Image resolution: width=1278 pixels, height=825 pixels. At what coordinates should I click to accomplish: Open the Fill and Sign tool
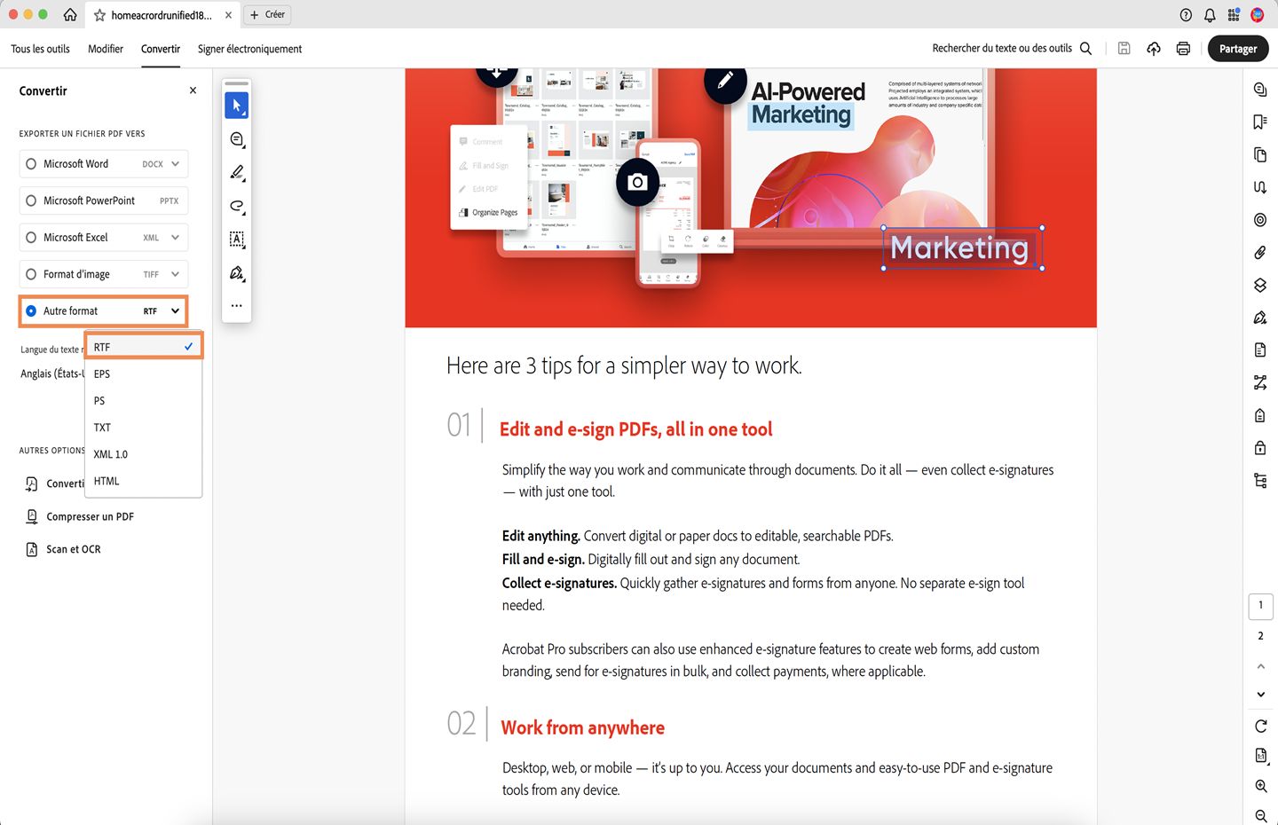236,272
